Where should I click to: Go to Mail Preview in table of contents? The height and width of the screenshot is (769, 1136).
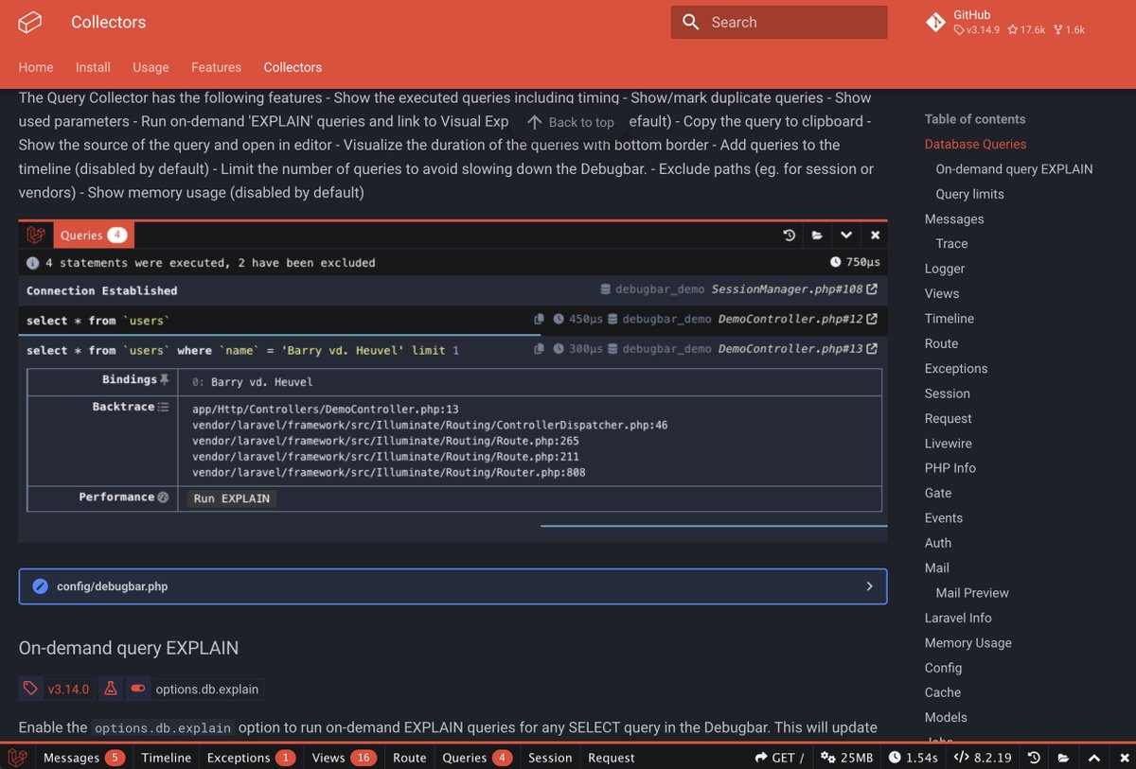[972, 593]
